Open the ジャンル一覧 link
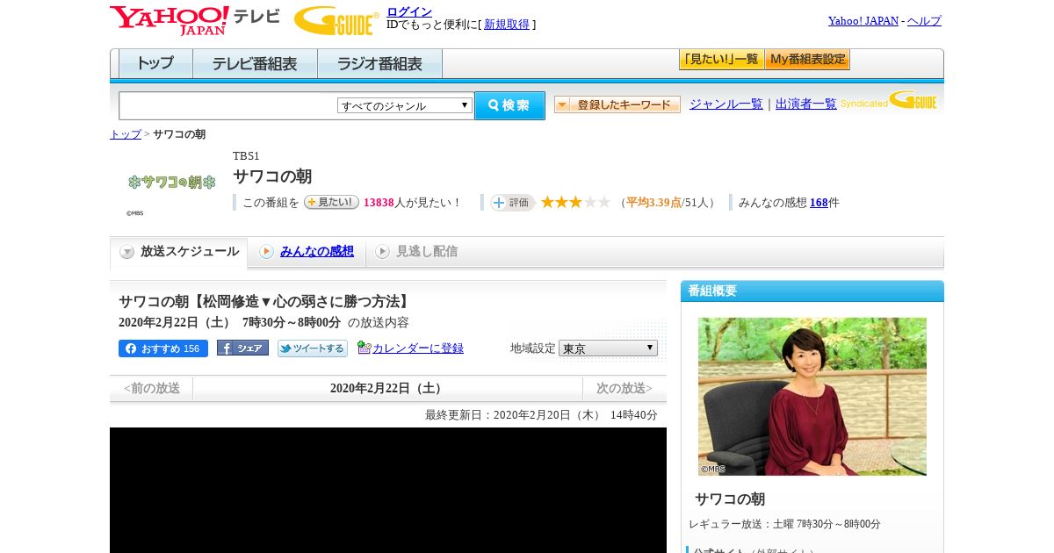 726,104
